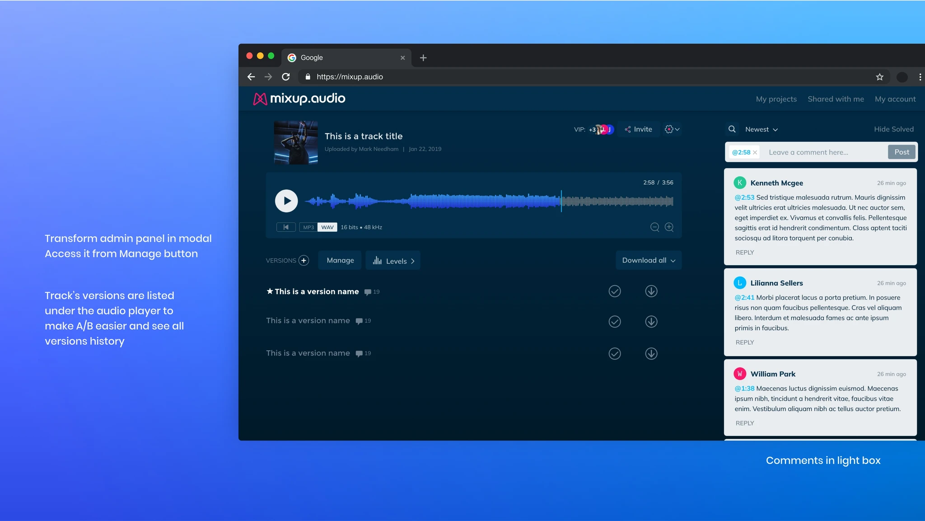
Task: Bookmark the page with the star icon
Action: (879, 77)
